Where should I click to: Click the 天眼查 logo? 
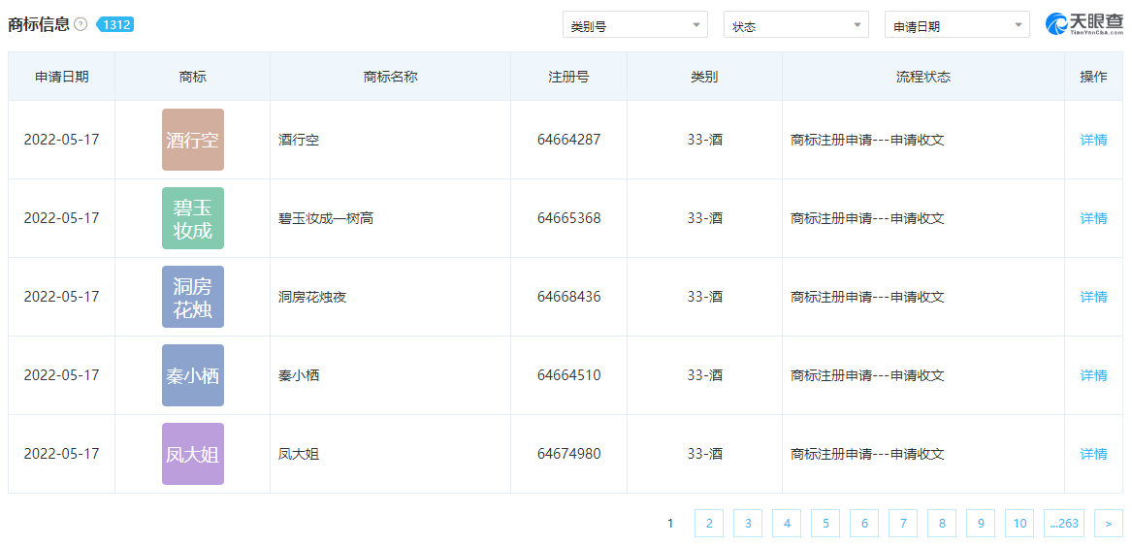[x=1083, y=24]
